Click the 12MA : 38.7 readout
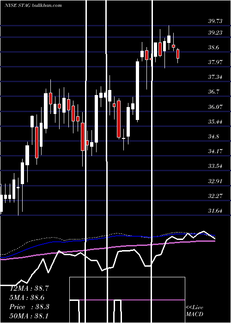Screen dimensions: 231x323 (29, 288)
